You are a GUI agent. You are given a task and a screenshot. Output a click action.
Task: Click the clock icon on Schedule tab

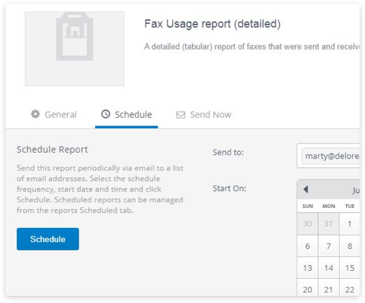(x=106, y=114)
